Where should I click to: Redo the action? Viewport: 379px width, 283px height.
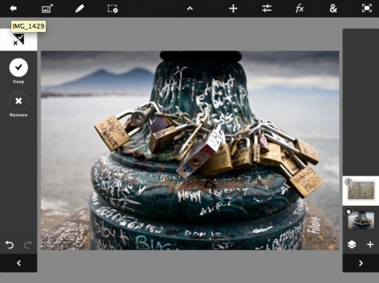coord(27,245)
